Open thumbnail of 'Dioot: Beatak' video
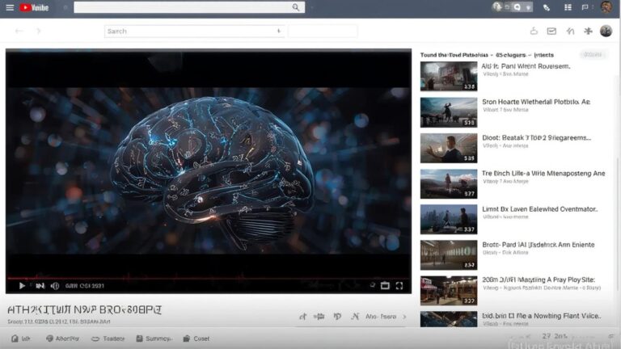The width and height of the screenshot is (621, 349). coord(449,148)
